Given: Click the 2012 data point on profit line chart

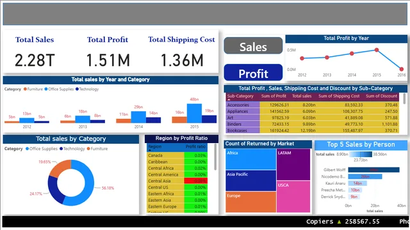Looking at the screenshot, I should pyautogui.click(x=302, y=58).
